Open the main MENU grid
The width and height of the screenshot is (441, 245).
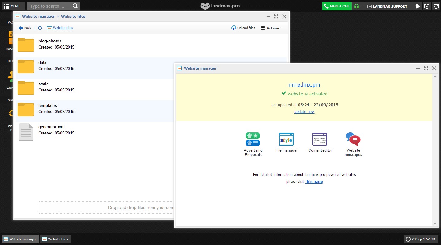[11, 6]
